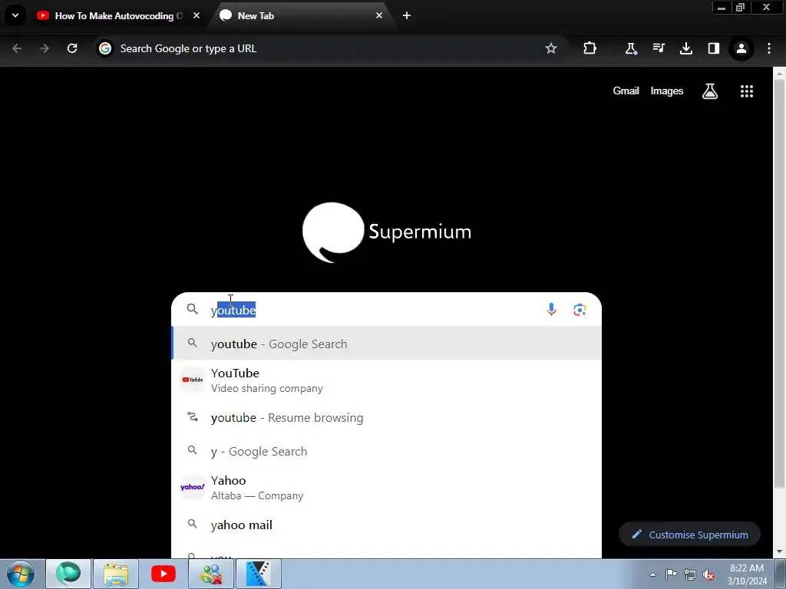Toggle the side panel icon
The height and width of the screenshot is (589, 786).
(714, 48)
